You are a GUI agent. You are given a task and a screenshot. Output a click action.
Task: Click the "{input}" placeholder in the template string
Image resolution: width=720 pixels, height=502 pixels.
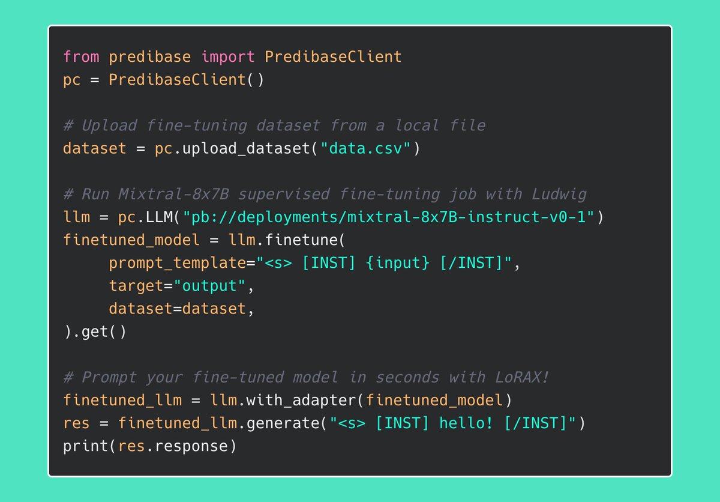coord(397,262)
